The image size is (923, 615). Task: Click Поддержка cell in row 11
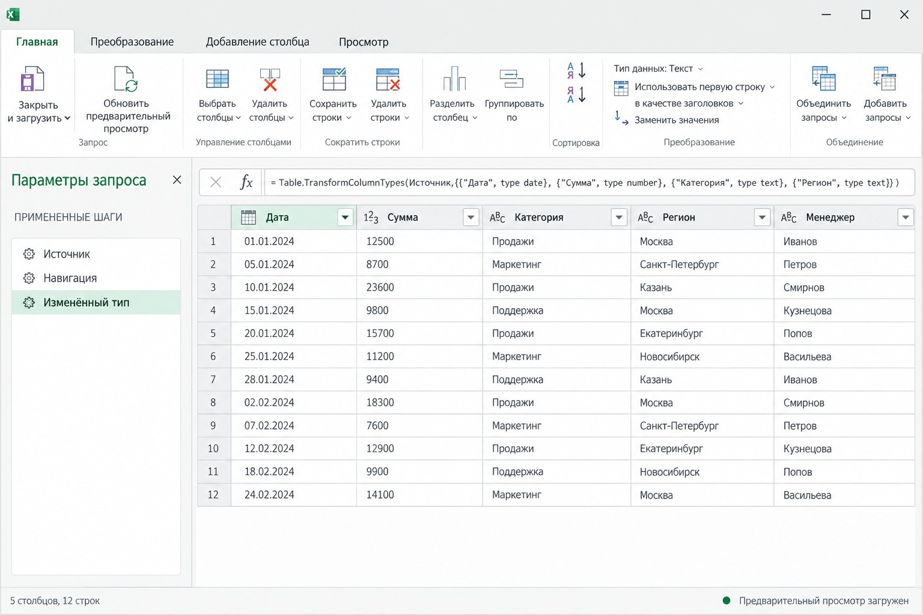(556, 471)
